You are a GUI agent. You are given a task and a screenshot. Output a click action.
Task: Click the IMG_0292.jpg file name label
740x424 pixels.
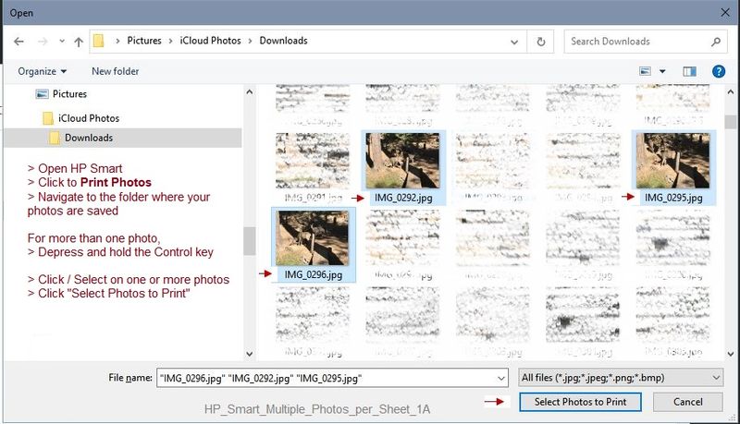coord(403,198)
